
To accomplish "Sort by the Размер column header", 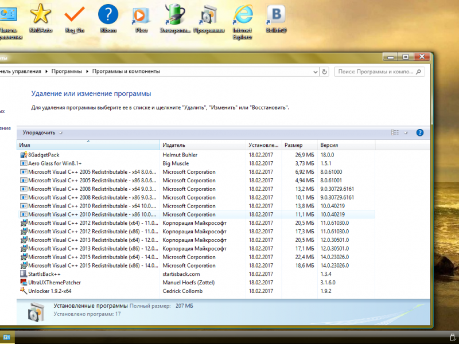I will point(299,145).
